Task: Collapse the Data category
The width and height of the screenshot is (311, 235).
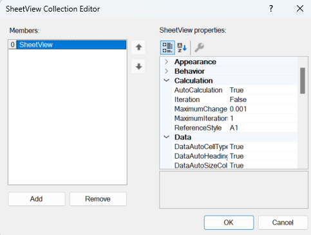Action: tap(166, 137)
